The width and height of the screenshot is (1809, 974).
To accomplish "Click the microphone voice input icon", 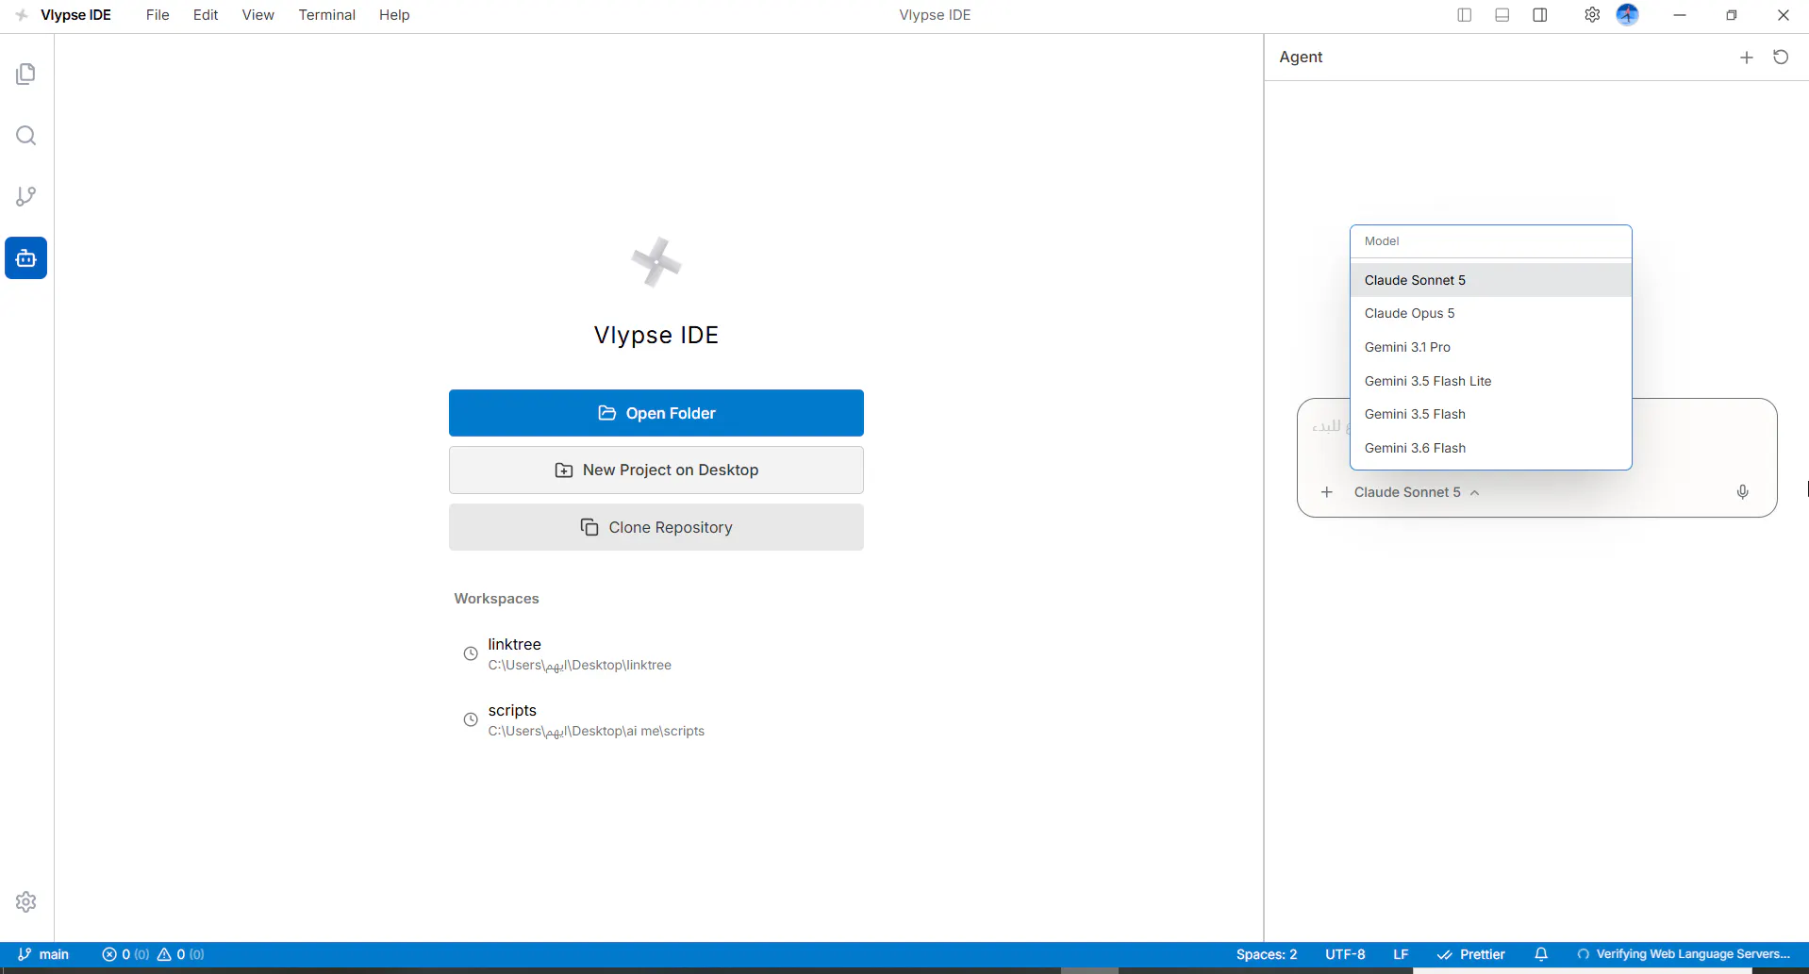I will (x=1743, y=492).
